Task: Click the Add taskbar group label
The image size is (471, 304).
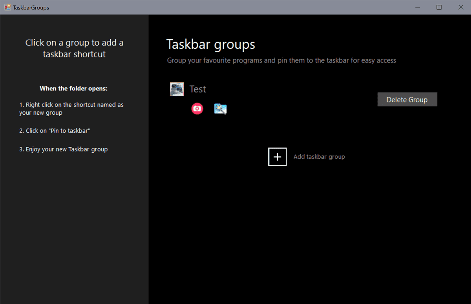Action: click(x=319, y=156)
